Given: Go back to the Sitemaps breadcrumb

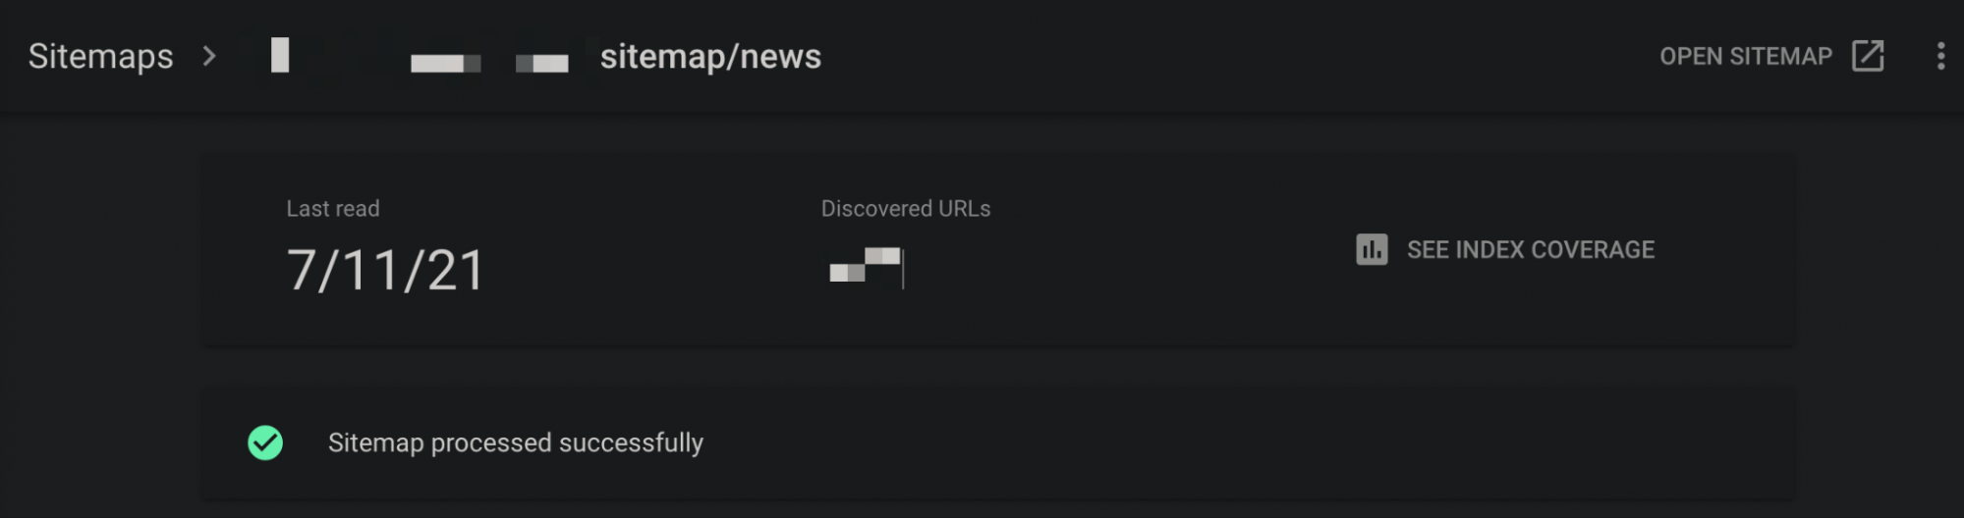Looking at the screenshot, I should (100, 56).
